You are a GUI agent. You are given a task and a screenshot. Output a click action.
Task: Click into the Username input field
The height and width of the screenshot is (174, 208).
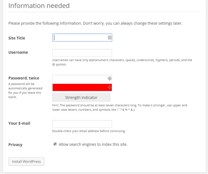pos(82,53)
